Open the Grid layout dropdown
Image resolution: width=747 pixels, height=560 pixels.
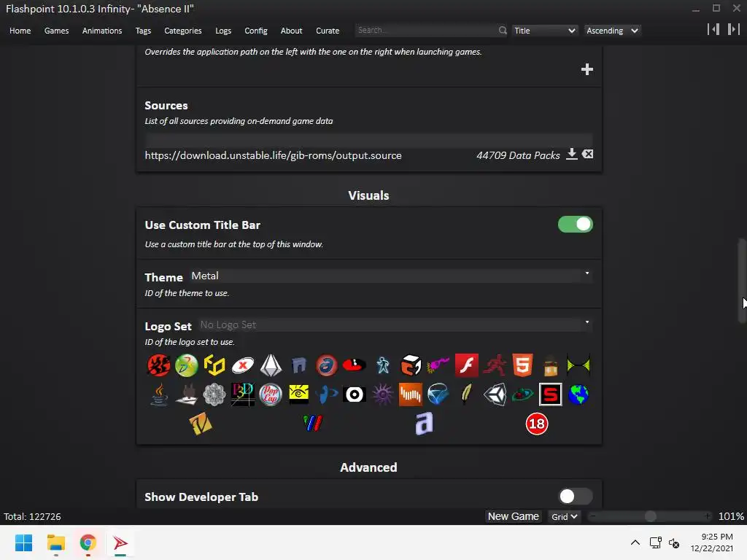point(564,517)
